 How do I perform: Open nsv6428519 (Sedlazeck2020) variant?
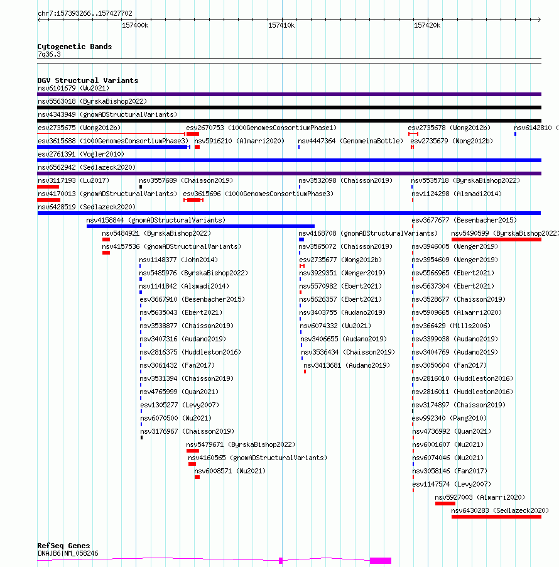click(x=87, y=207)
